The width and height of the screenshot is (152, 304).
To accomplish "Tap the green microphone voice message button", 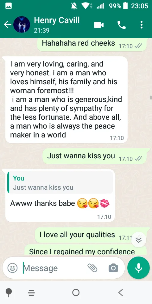I will [138, 268].
